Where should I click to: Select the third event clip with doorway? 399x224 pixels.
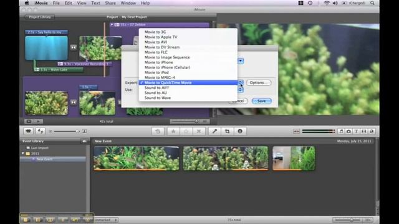pyautogui.click(x=294, y=158)
